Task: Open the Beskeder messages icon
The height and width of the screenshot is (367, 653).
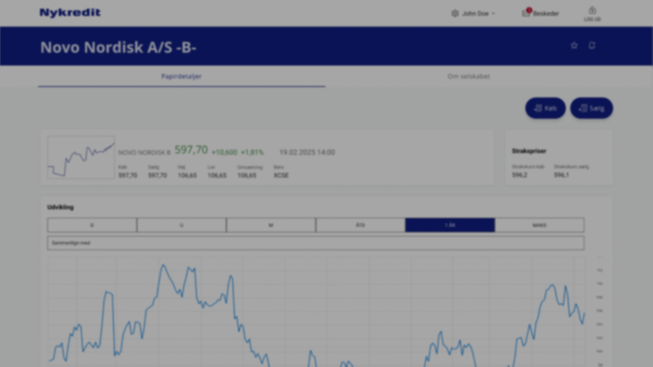Action: click(526, 13)
